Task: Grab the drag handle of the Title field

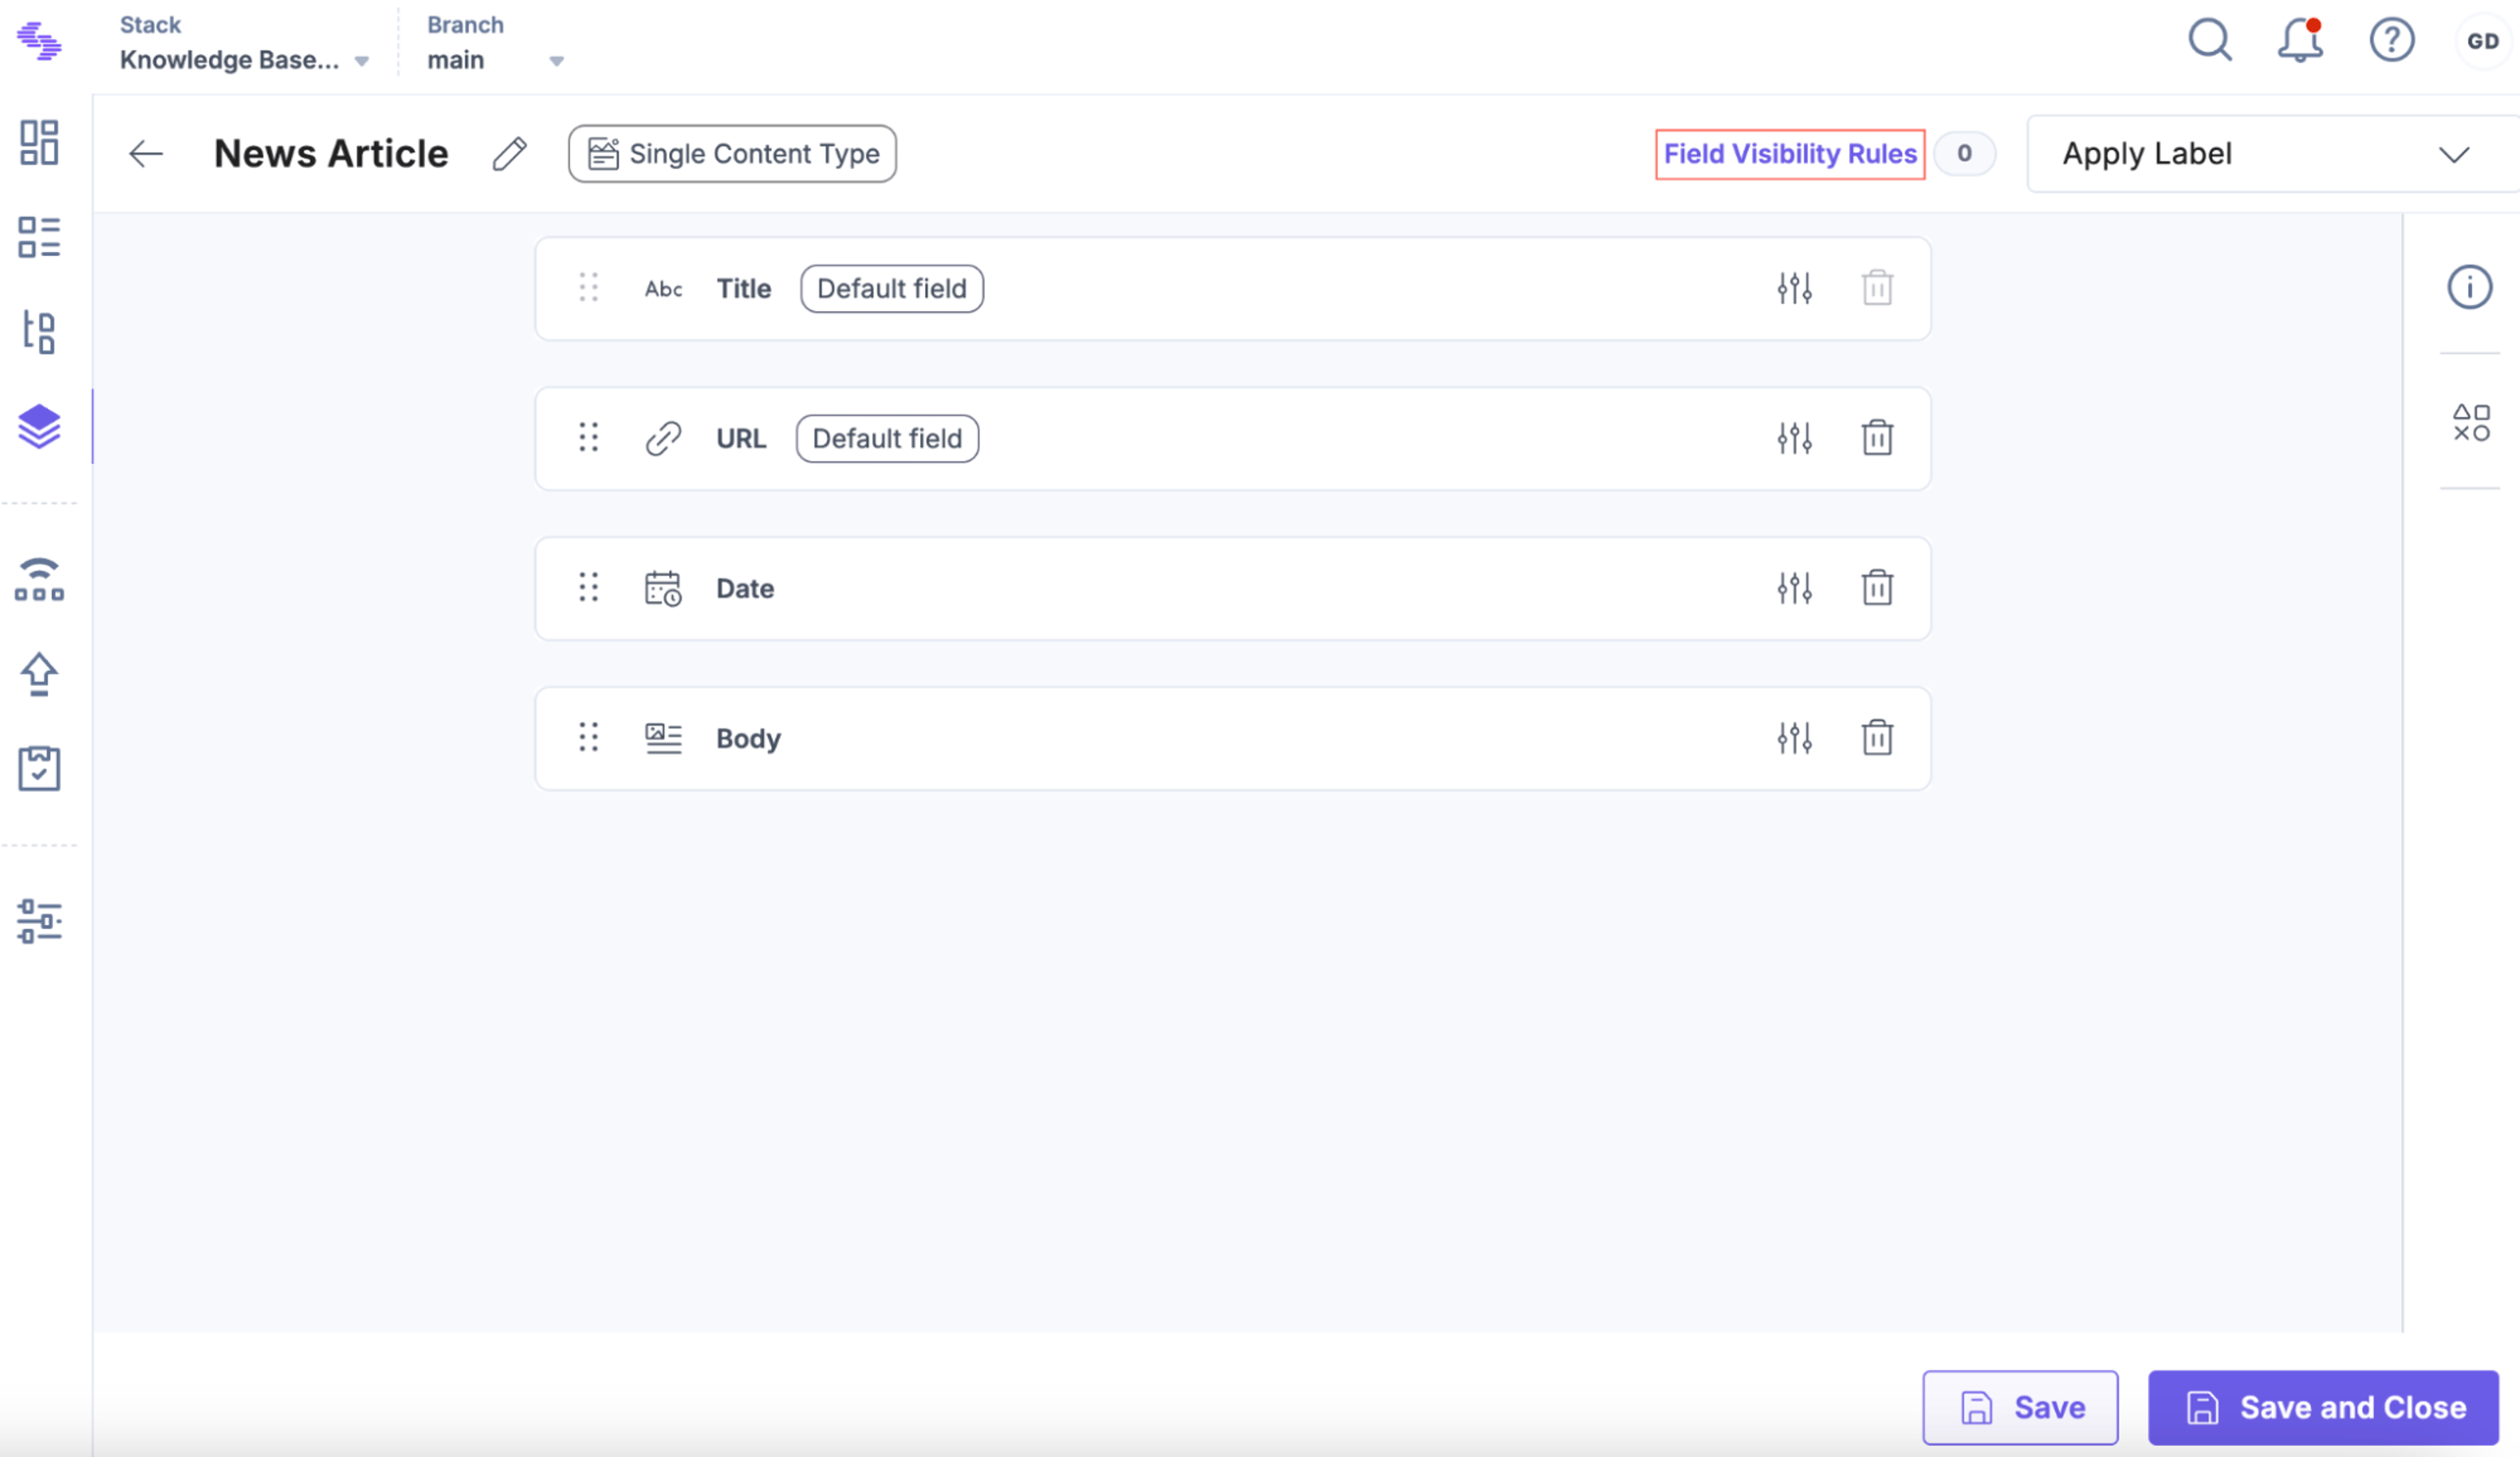Action: (x=589, y=288)
